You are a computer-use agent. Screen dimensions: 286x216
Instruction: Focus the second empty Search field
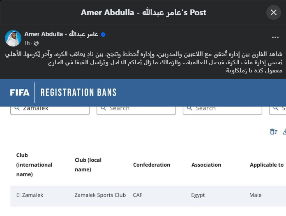(x=140, y=108)
